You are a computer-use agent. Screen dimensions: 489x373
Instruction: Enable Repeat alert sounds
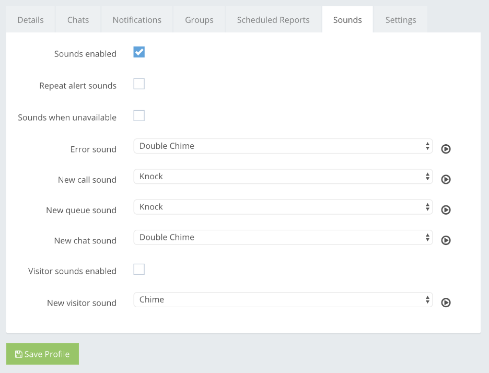point(139,84)
